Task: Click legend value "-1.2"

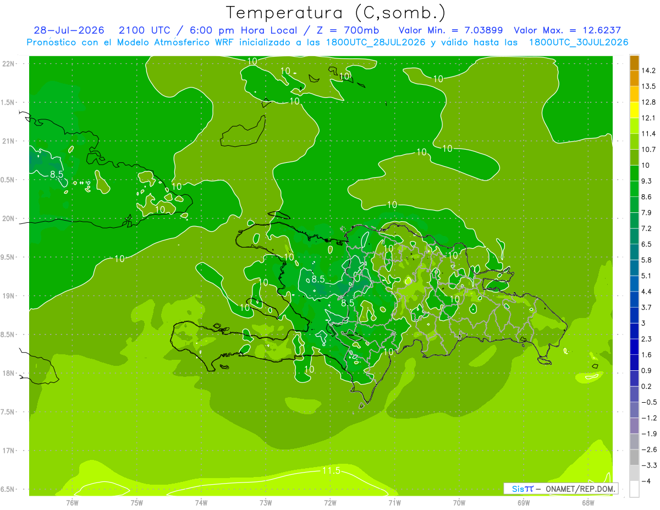Action: tap(648, 418)
